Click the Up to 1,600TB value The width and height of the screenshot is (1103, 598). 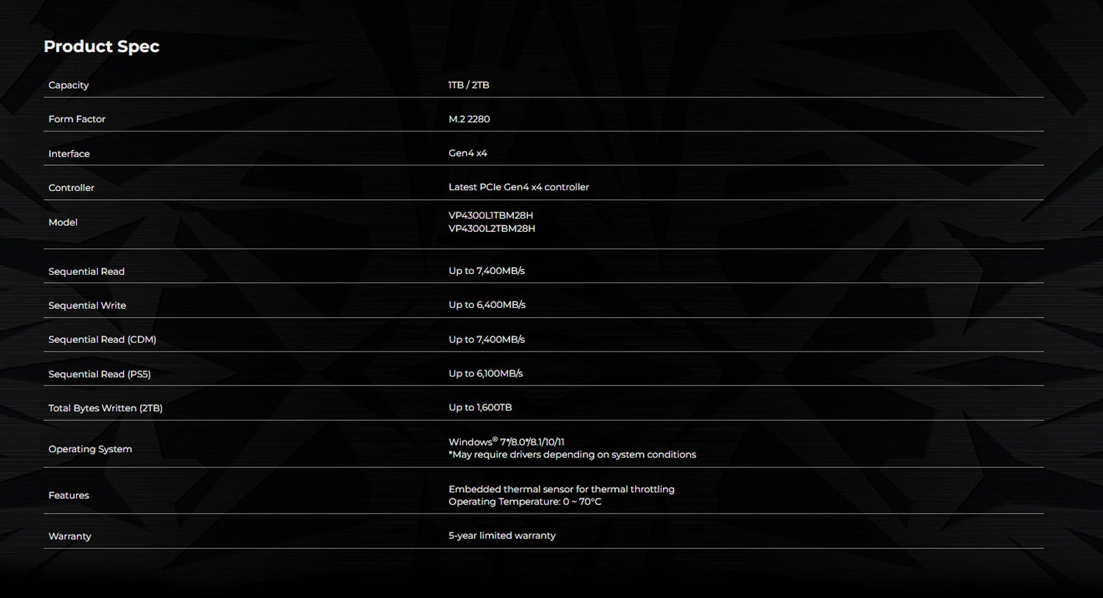click(480, 407)
